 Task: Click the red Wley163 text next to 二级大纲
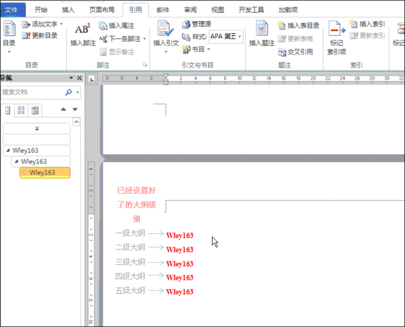point(180,250)
